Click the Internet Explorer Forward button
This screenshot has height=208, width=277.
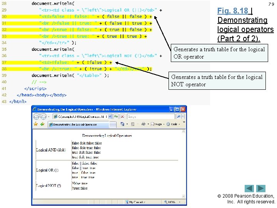click(x=43, y=117)
